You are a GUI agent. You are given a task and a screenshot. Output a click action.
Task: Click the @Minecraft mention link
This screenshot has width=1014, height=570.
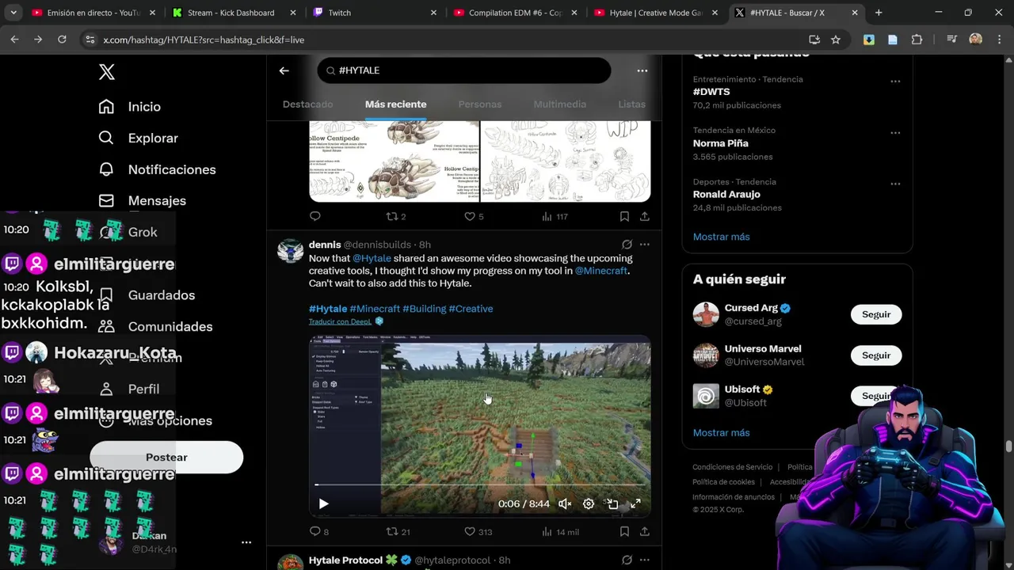601,271
